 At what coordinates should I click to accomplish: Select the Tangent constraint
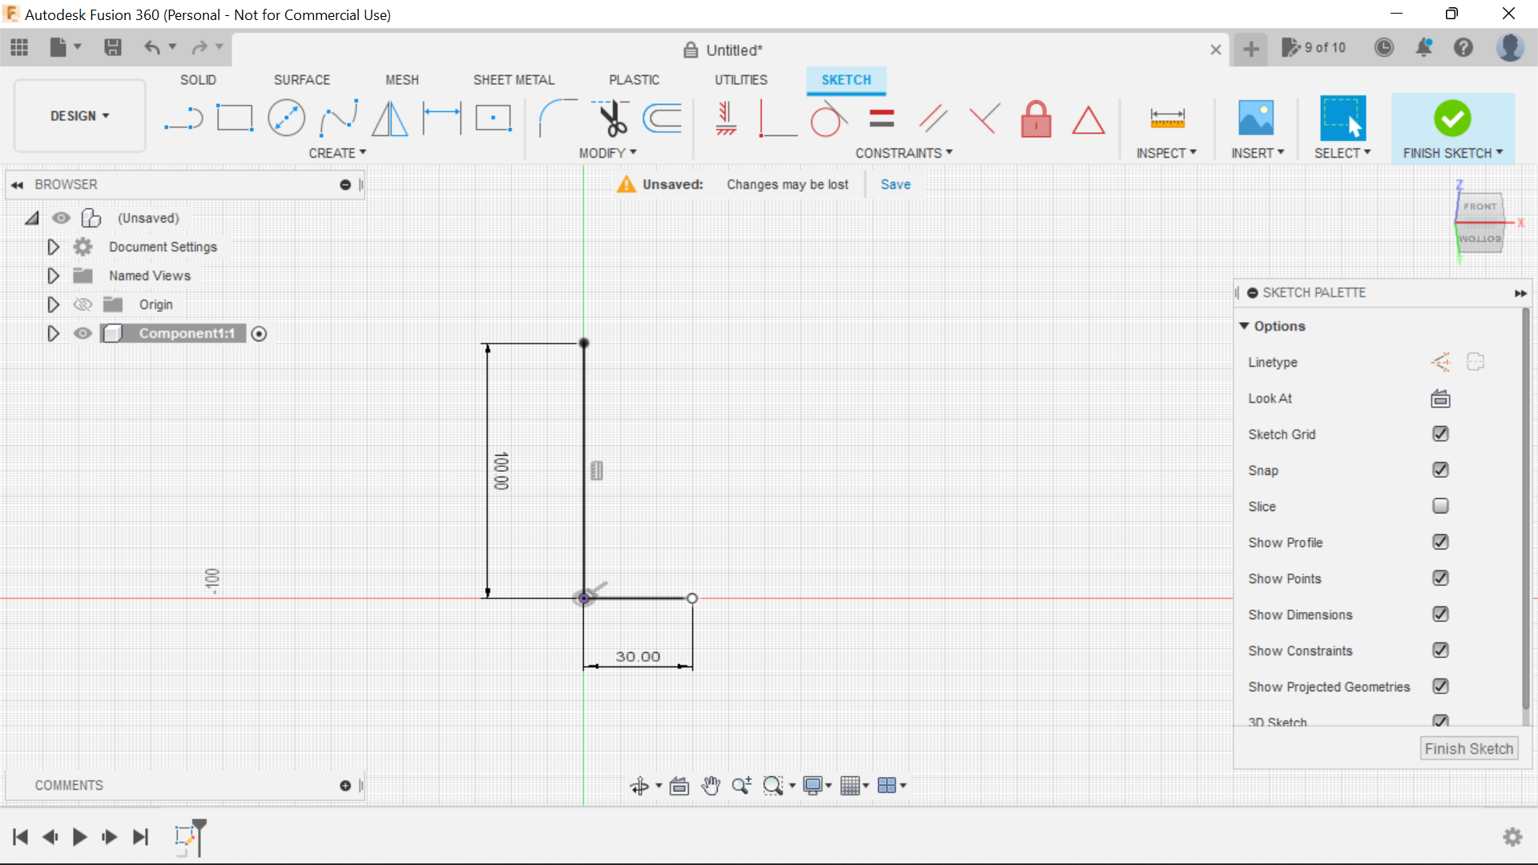[x=827, y=118]
